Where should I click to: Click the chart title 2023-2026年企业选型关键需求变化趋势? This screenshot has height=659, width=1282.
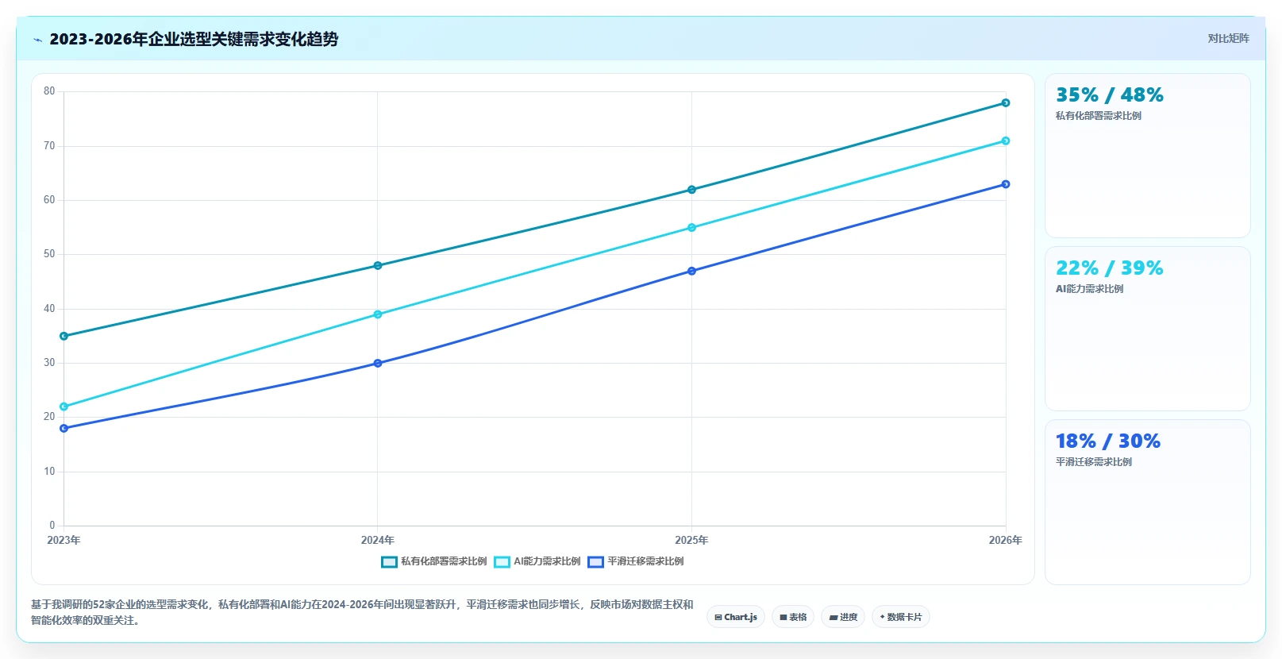(194, 39)
